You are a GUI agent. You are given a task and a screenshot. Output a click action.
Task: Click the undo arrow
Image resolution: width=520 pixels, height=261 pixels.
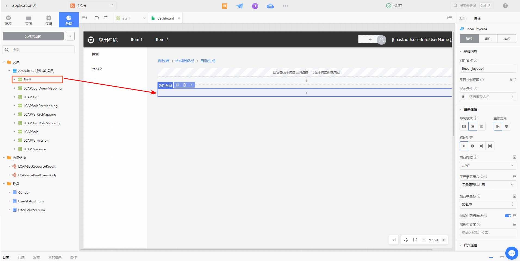tap(97, 18)
